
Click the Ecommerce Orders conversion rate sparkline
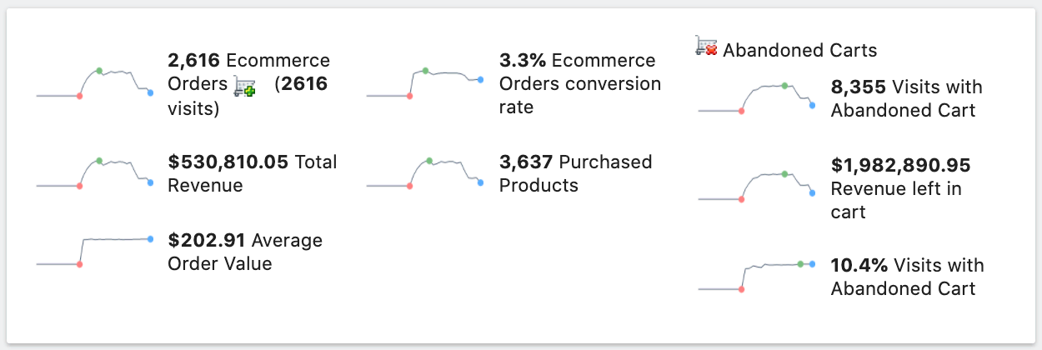425,83
